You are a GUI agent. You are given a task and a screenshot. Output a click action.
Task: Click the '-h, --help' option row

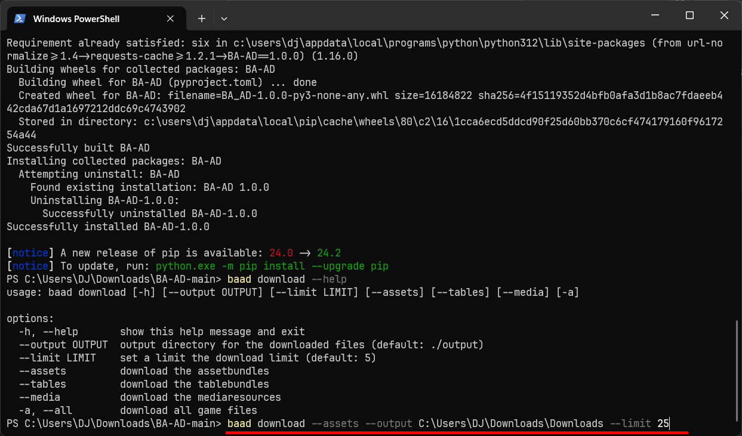coord(162,332)
